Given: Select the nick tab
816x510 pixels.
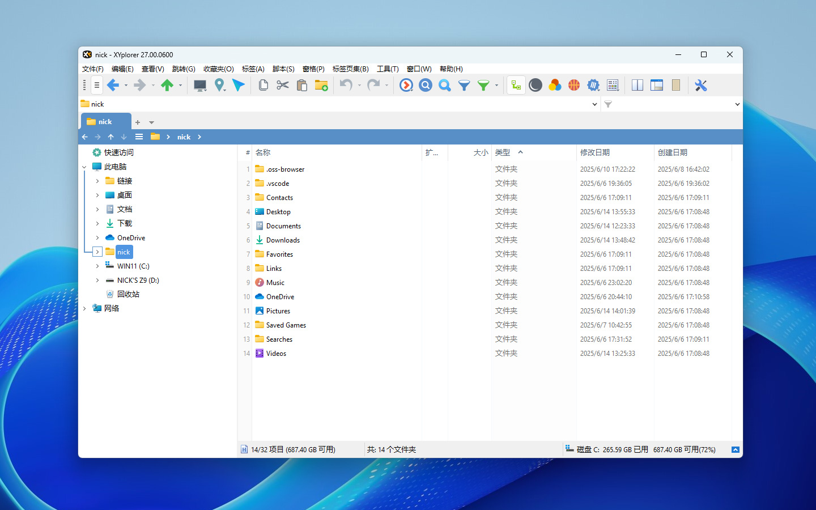Looking at the screenshot, I should click(106, 122).
